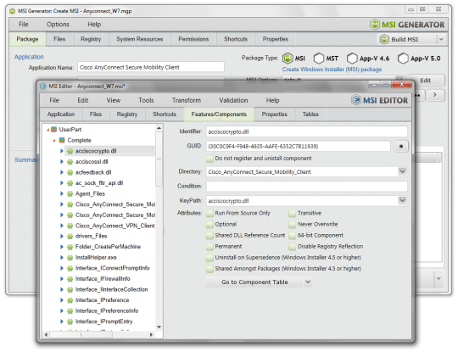Click the Condition input field

coord(306,186)
